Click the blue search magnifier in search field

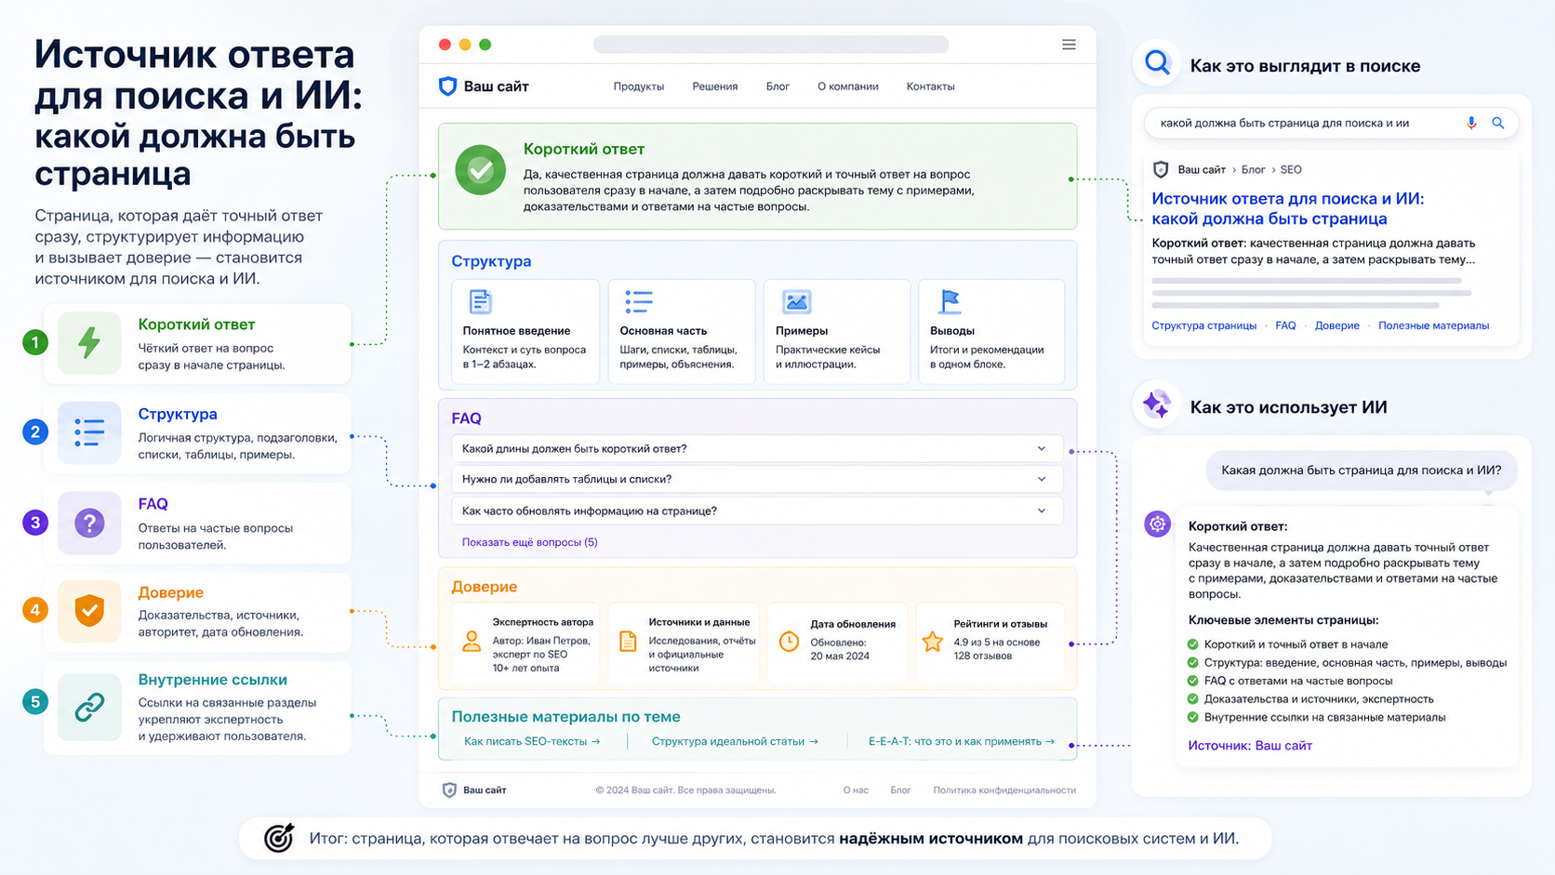point(1497,123)
